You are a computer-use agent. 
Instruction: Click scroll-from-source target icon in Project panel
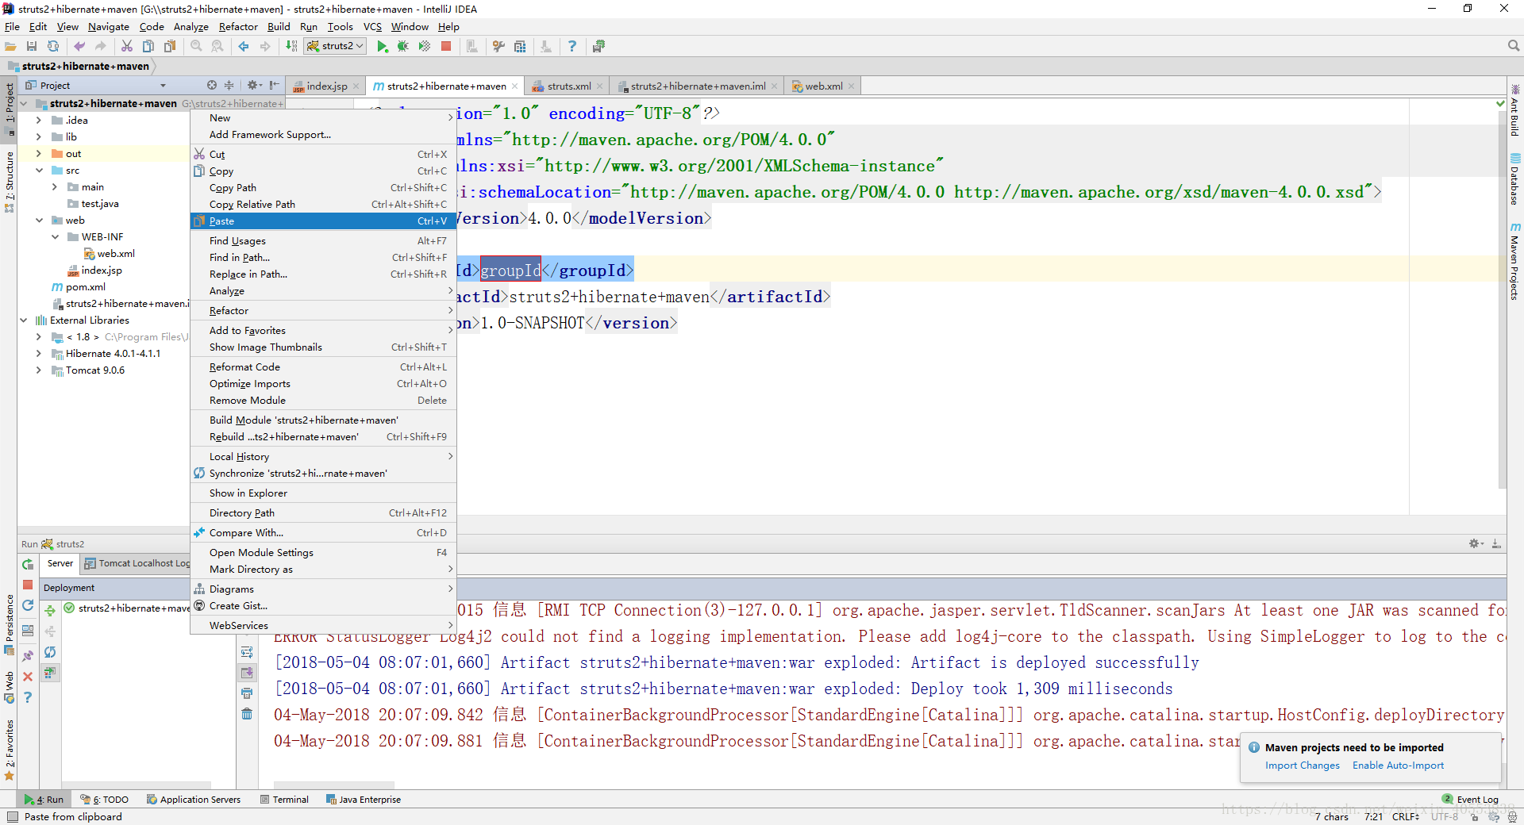(x=212, y=85)
